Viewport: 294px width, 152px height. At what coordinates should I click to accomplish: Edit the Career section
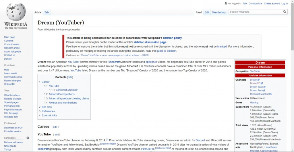[x=55, y=127]
